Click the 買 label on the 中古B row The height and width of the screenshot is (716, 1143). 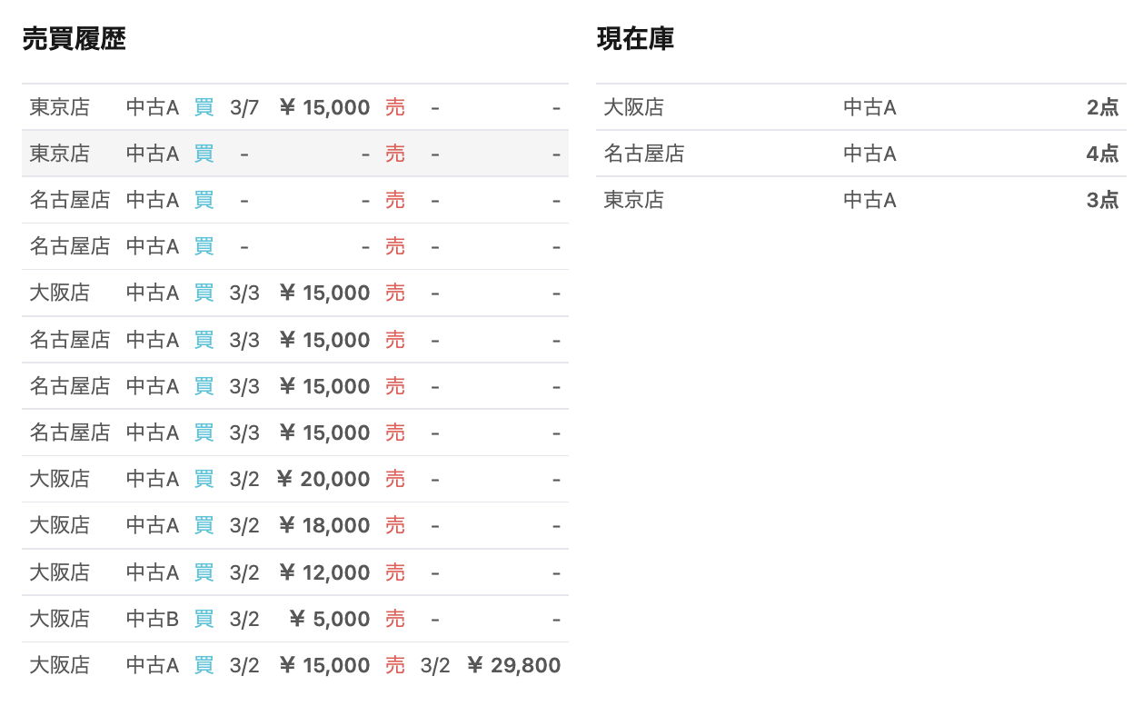pos(204,619)
